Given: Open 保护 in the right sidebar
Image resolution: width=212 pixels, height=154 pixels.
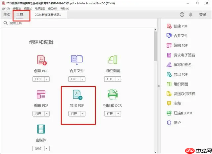Looking at the screenshot, I should tap(174, 123).
